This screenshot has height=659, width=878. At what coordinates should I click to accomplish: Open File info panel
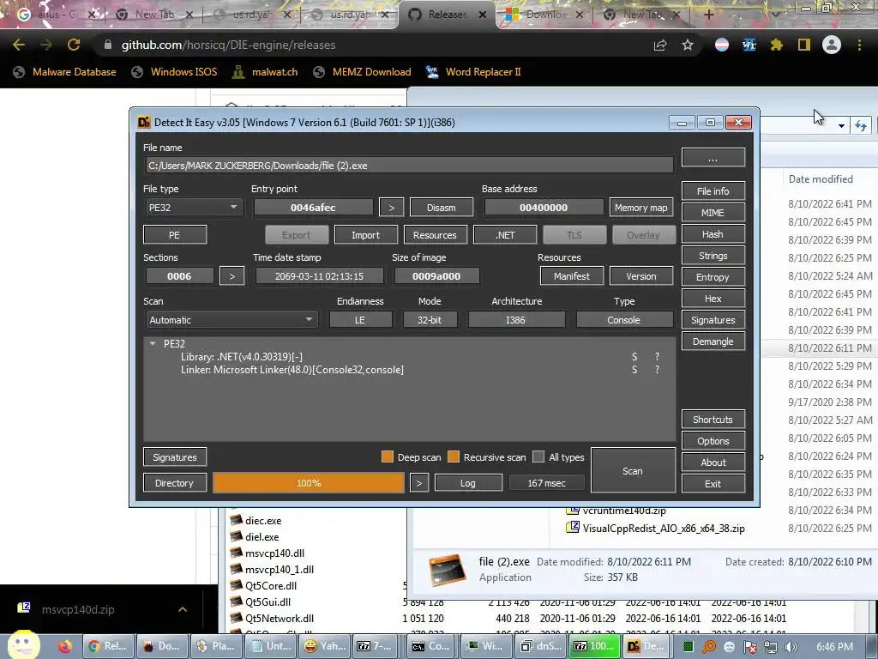(x=713, y=191)
